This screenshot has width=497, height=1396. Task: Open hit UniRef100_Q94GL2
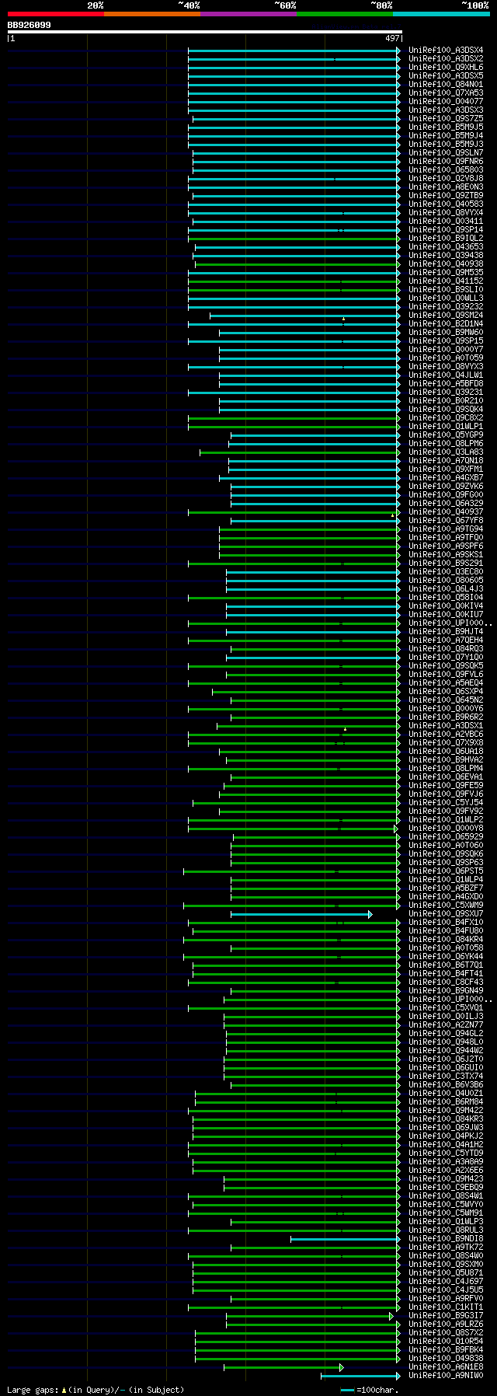(x=446, y=1033)
